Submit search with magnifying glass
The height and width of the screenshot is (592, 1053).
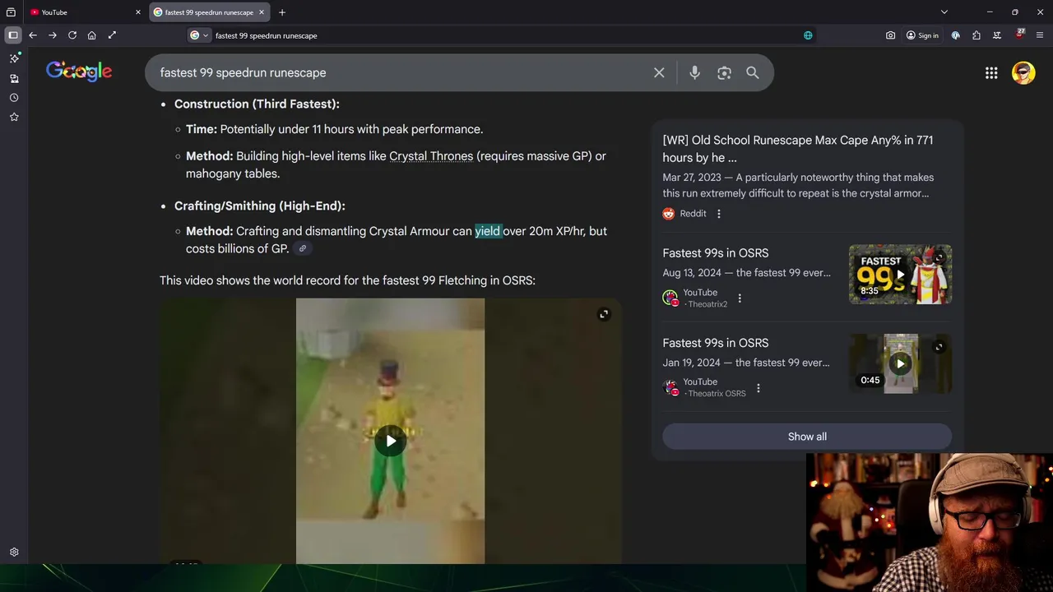click(753, 72)
